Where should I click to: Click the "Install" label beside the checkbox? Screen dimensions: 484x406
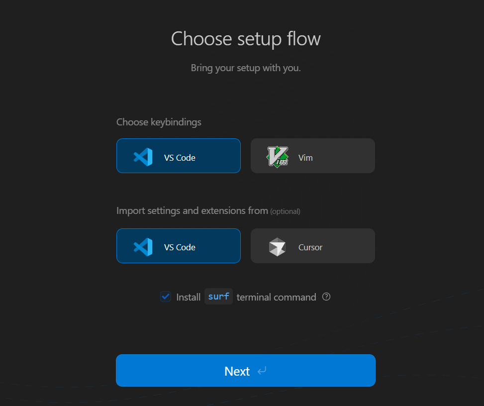[188, 297]
